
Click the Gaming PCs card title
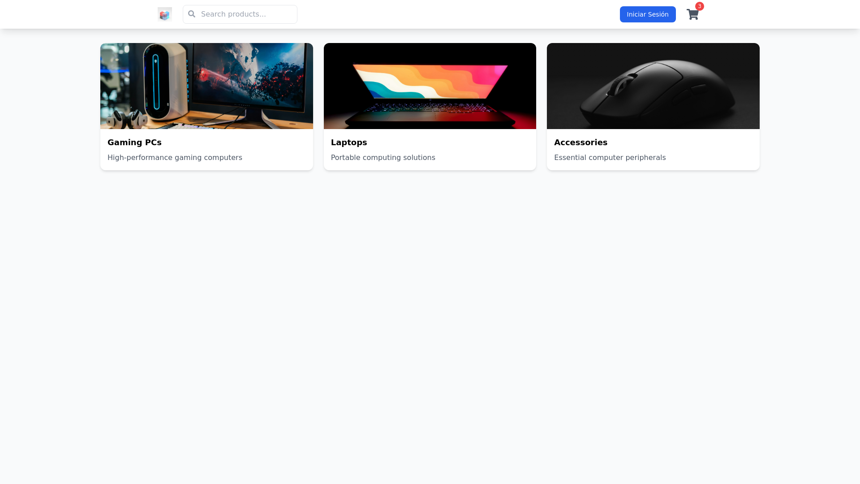coord(134,142)
